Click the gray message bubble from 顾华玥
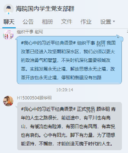The image size is (128, 153). coord(70,126)
